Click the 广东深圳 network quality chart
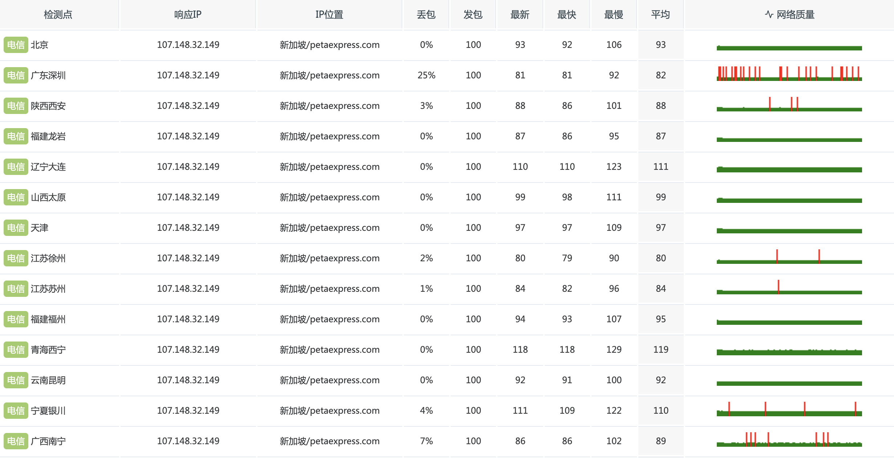Image resolution: width=894 pixels, height=458 pixels. click(x=789, y=73)
